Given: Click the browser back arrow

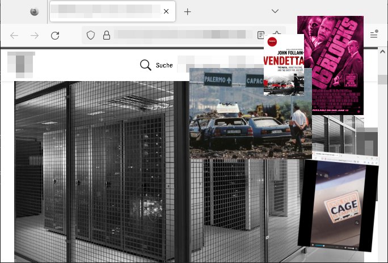Looking at the screenshot, I should 14,35.
